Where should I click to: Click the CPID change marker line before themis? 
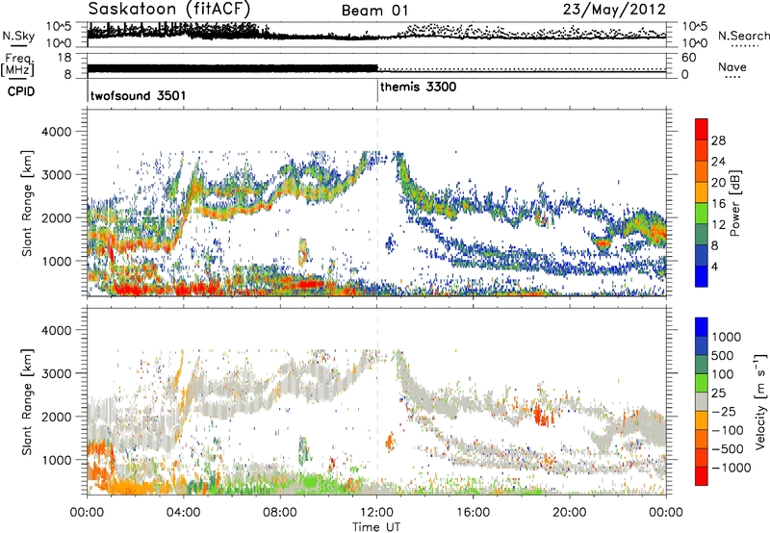pos(377,91)
